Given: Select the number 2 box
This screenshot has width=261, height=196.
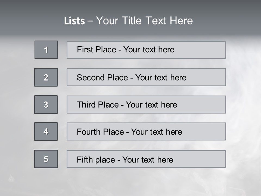Looking at the screenshot, I should pos(46,77).
